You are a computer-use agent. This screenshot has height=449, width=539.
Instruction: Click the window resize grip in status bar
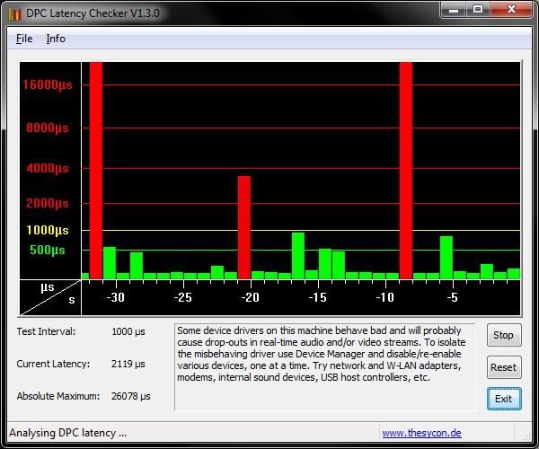526,436
